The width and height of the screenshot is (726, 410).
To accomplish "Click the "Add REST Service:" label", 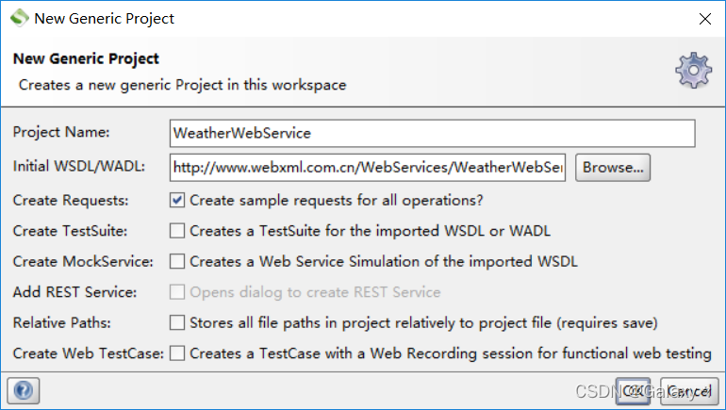I will pos(74,292).
